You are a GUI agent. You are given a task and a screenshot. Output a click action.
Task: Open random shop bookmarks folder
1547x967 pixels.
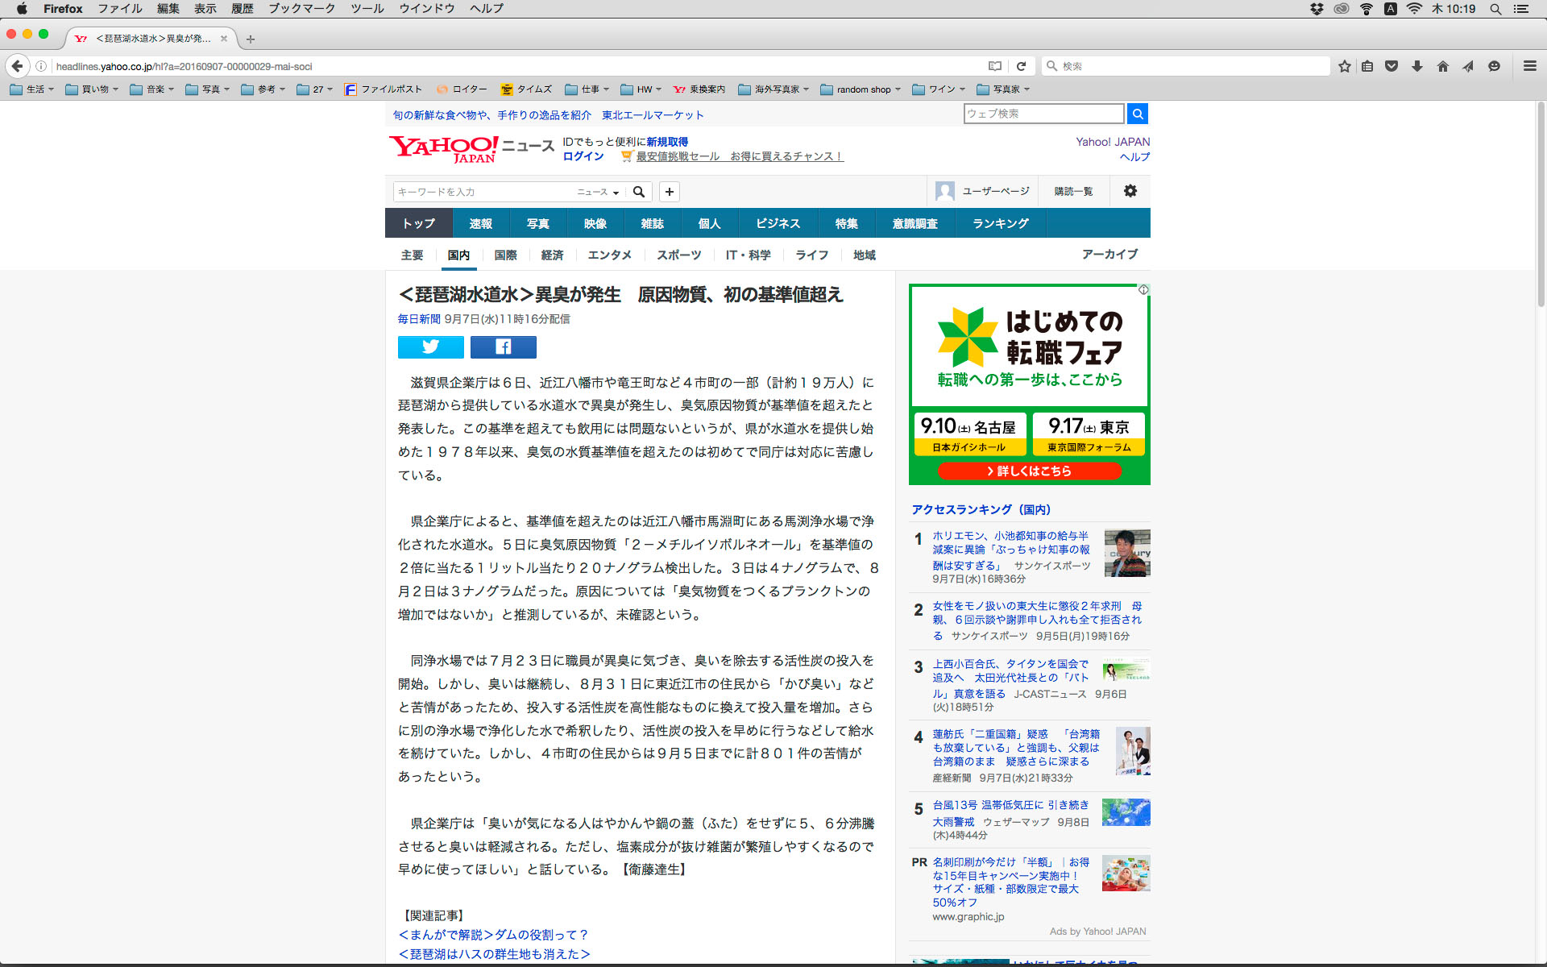pyautogui.click(x=861, y=89)
